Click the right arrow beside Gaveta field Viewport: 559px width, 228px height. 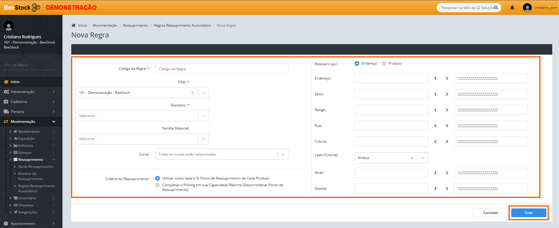point(447,189)
